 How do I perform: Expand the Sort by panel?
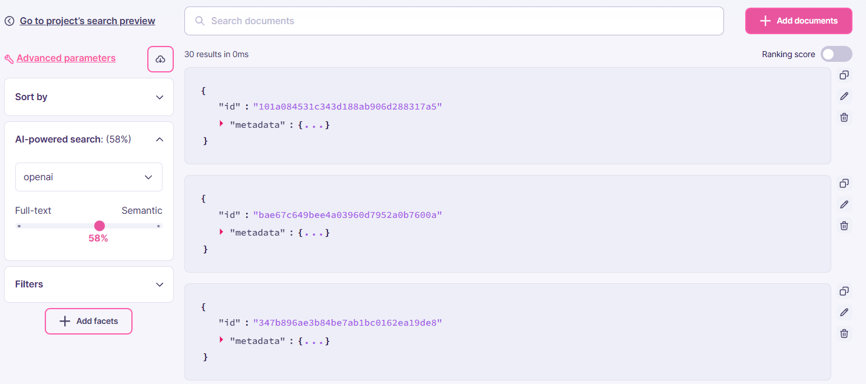(x=89, y=97)
